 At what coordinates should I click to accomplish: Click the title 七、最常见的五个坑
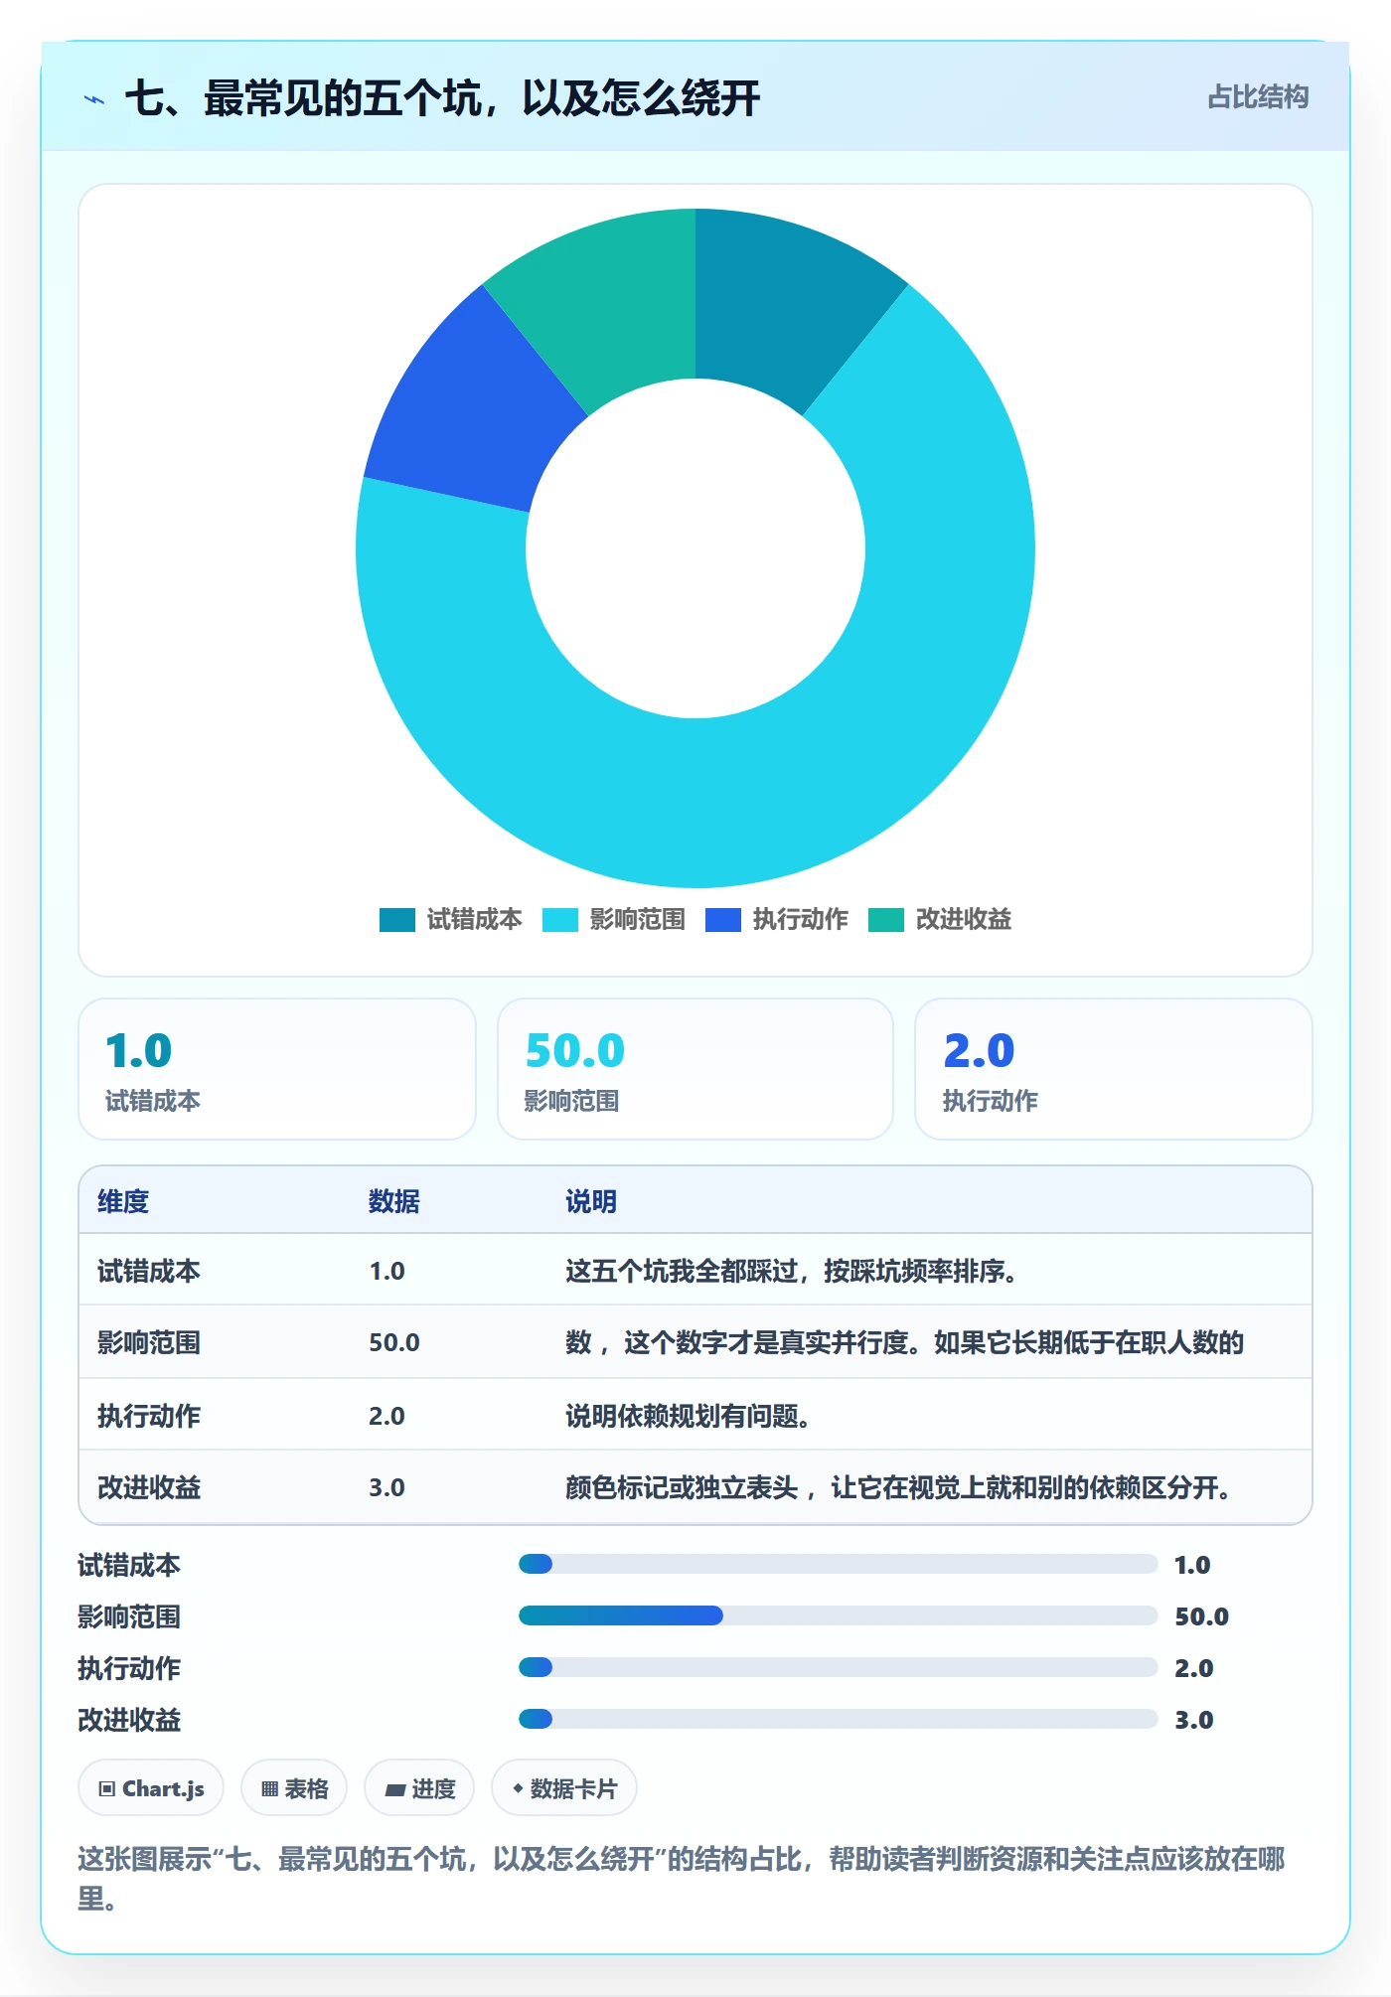pyautogui.click(x=442, y=98)
